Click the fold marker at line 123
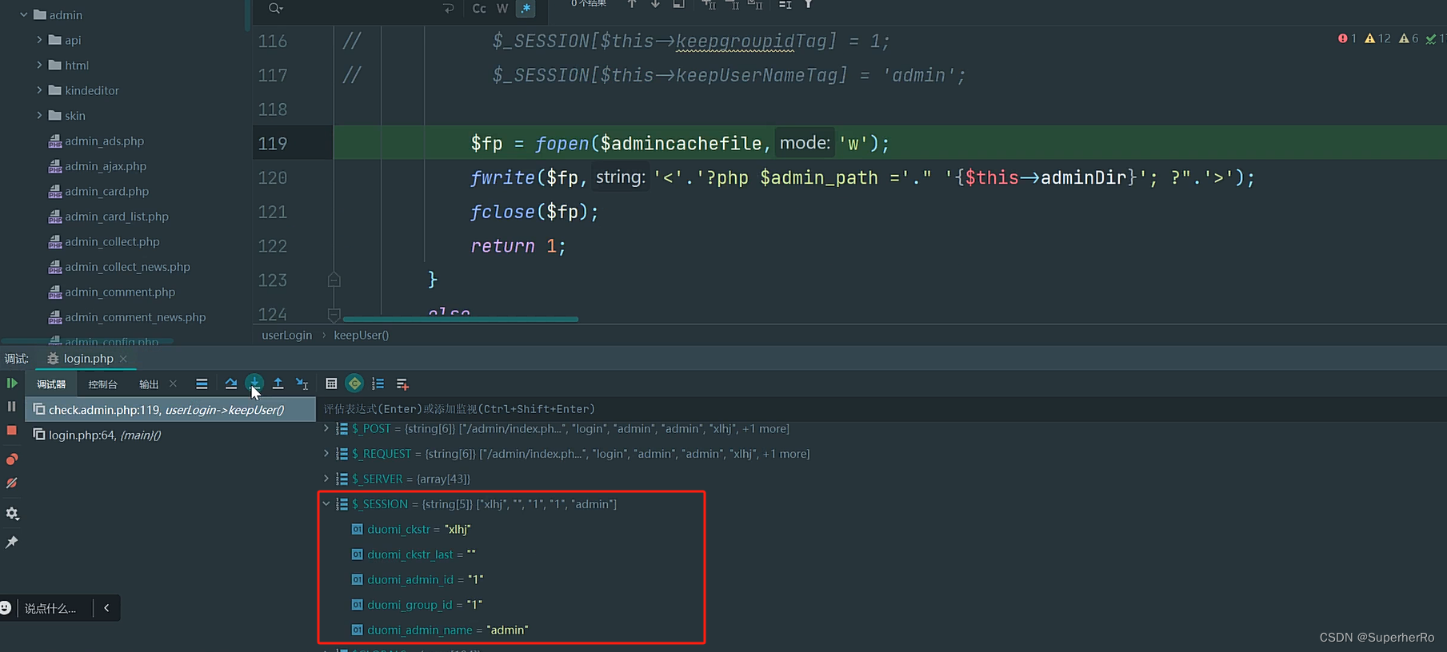Viewport: 1447px width, 652px height. click(334, 280)
